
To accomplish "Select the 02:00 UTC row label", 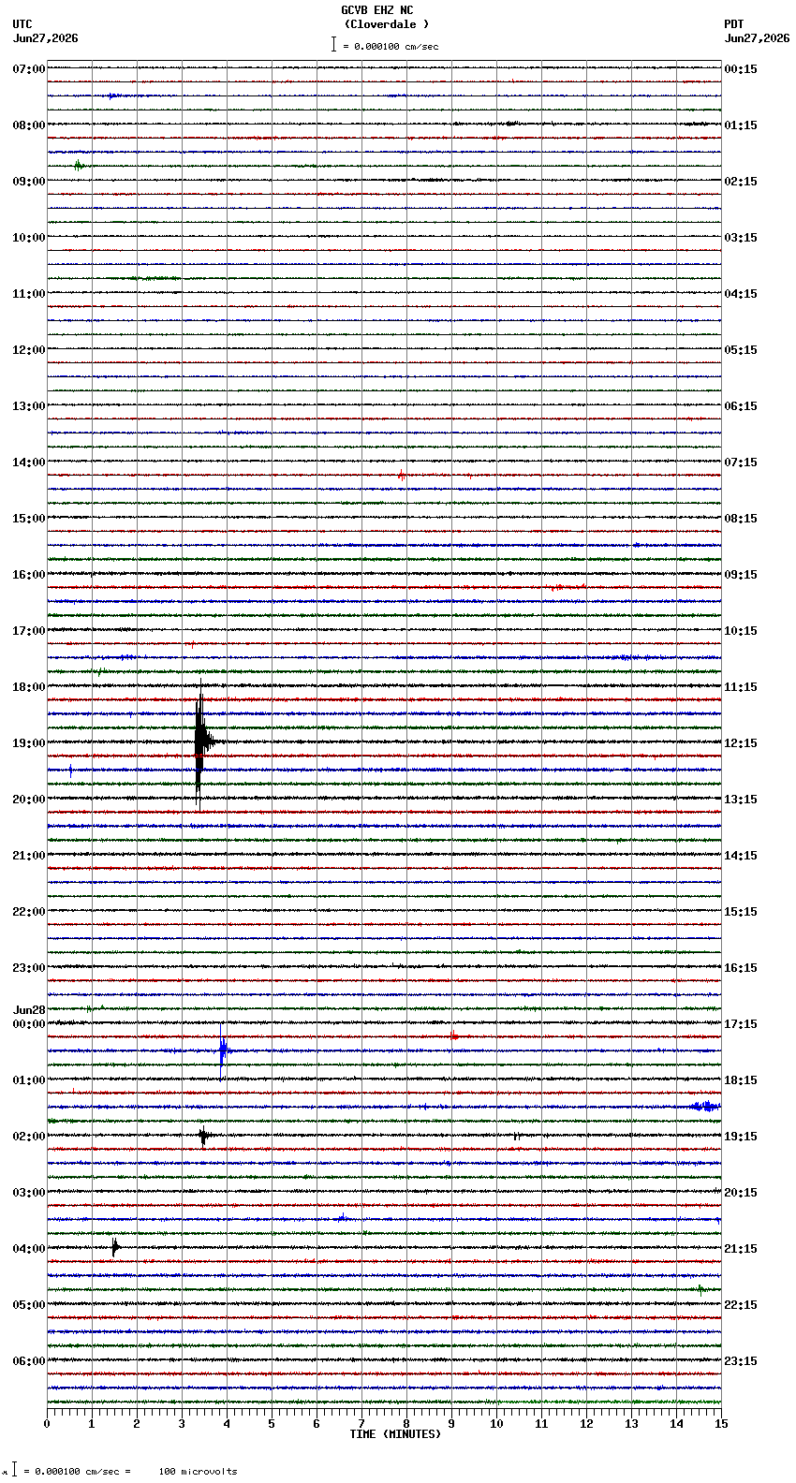I will tap(29, 1137).
